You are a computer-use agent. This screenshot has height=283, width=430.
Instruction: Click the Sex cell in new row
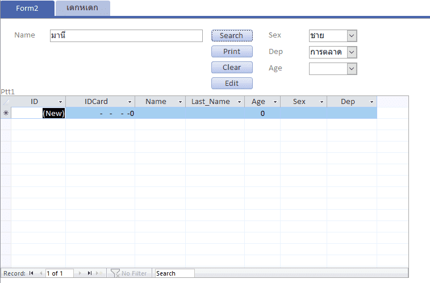pyautogui.click(x=303, y=113)
